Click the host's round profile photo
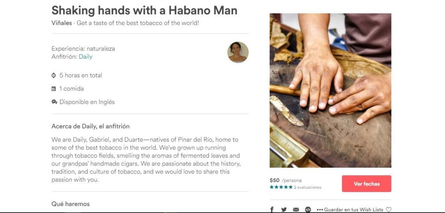The image size is (445, 213). [x=238, y=52]
